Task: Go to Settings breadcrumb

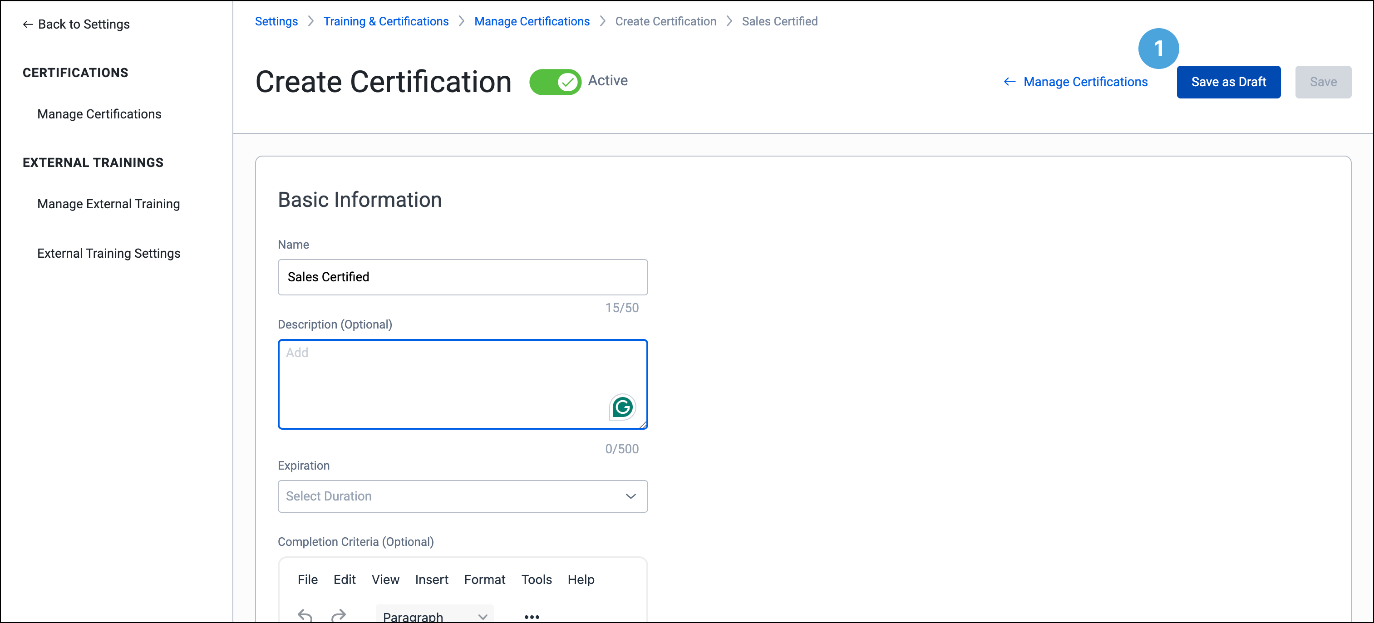Action: point(276,21)
